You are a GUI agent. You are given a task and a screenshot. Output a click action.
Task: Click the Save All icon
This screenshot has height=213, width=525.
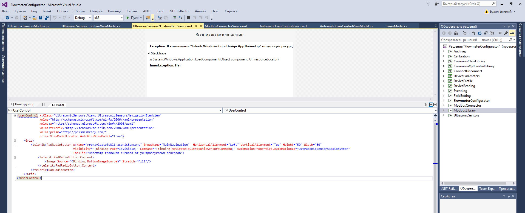47,18
